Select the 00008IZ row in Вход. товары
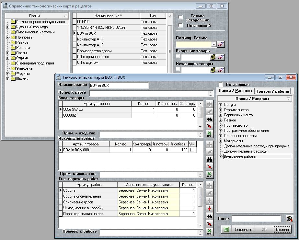Screen dimensions: 299x240 [127, 115]
